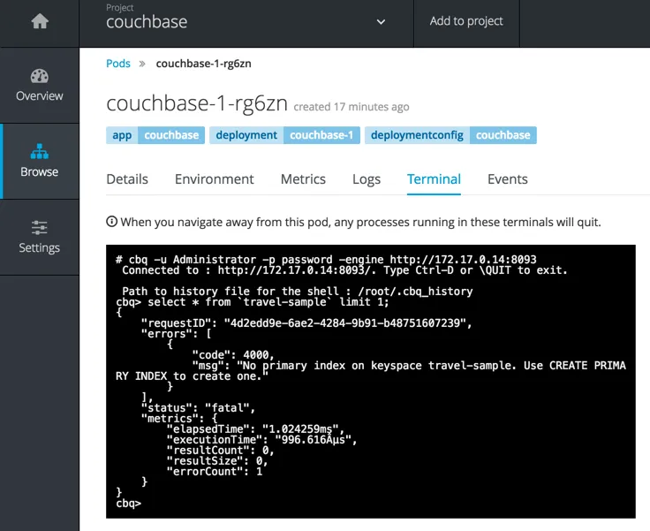
Task: Show the Logs tab
Action: 367,178
